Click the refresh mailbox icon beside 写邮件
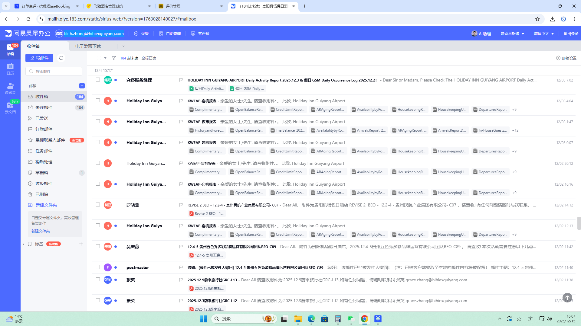This screenshot has height=326, width=581. click(x=61, y=58)
